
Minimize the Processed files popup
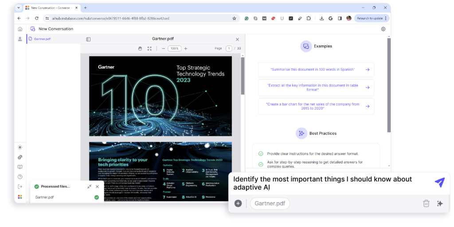(x=89, y=187)
